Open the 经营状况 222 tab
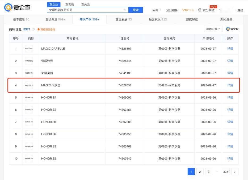Viewport: 248px width, 180px height. (158, 19)
